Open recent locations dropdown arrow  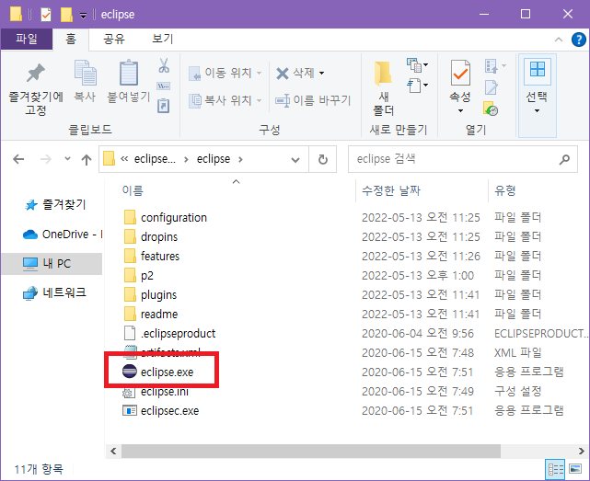click(x=67, y=159)
